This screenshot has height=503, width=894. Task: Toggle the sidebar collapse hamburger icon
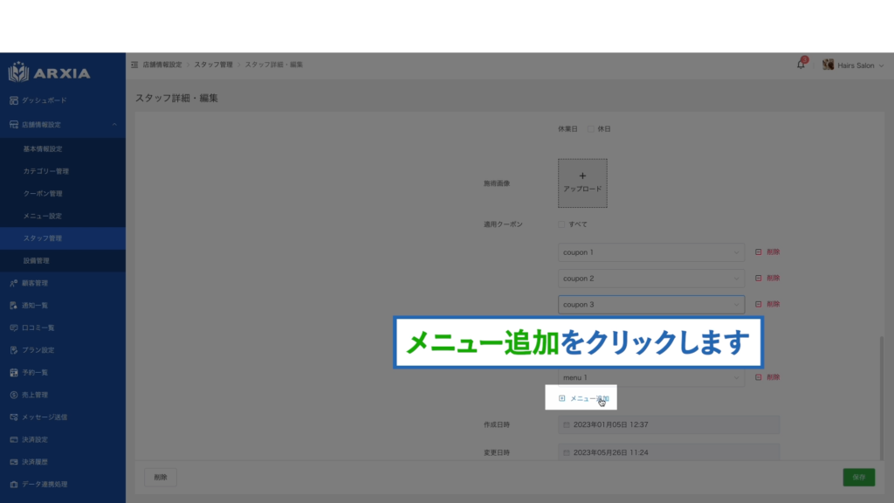pyautogui.click(x=134, y=65)
